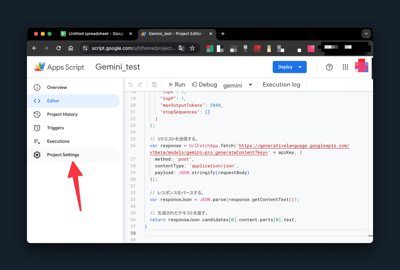Click the Executions sidebar item
Viewport: 400px width, 270px height.
[73, 141]
